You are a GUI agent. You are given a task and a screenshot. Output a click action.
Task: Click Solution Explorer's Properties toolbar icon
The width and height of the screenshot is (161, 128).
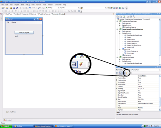[x=118, y=17]
